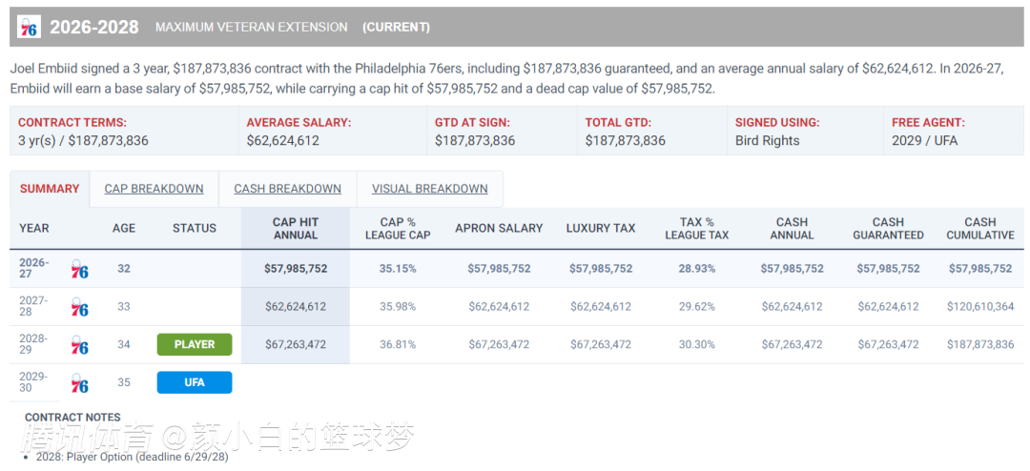Click the 2026-2028 contract header title
The width and height of the screenshot is (1030, 471).
tap(94, 27)
